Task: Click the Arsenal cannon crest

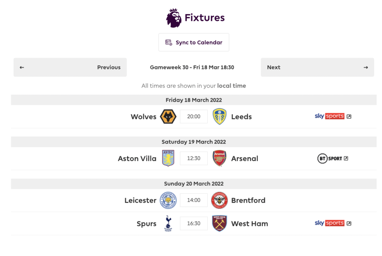Action: [220, 158]
